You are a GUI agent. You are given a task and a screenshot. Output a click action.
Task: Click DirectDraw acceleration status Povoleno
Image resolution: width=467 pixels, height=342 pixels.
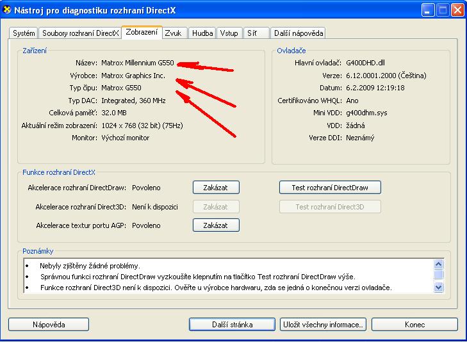(146, 188)
